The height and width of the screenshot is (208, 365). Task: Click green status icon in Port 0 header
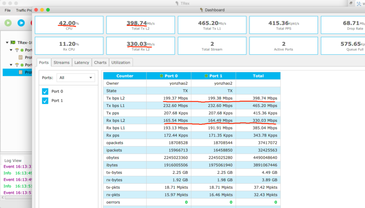161,76
